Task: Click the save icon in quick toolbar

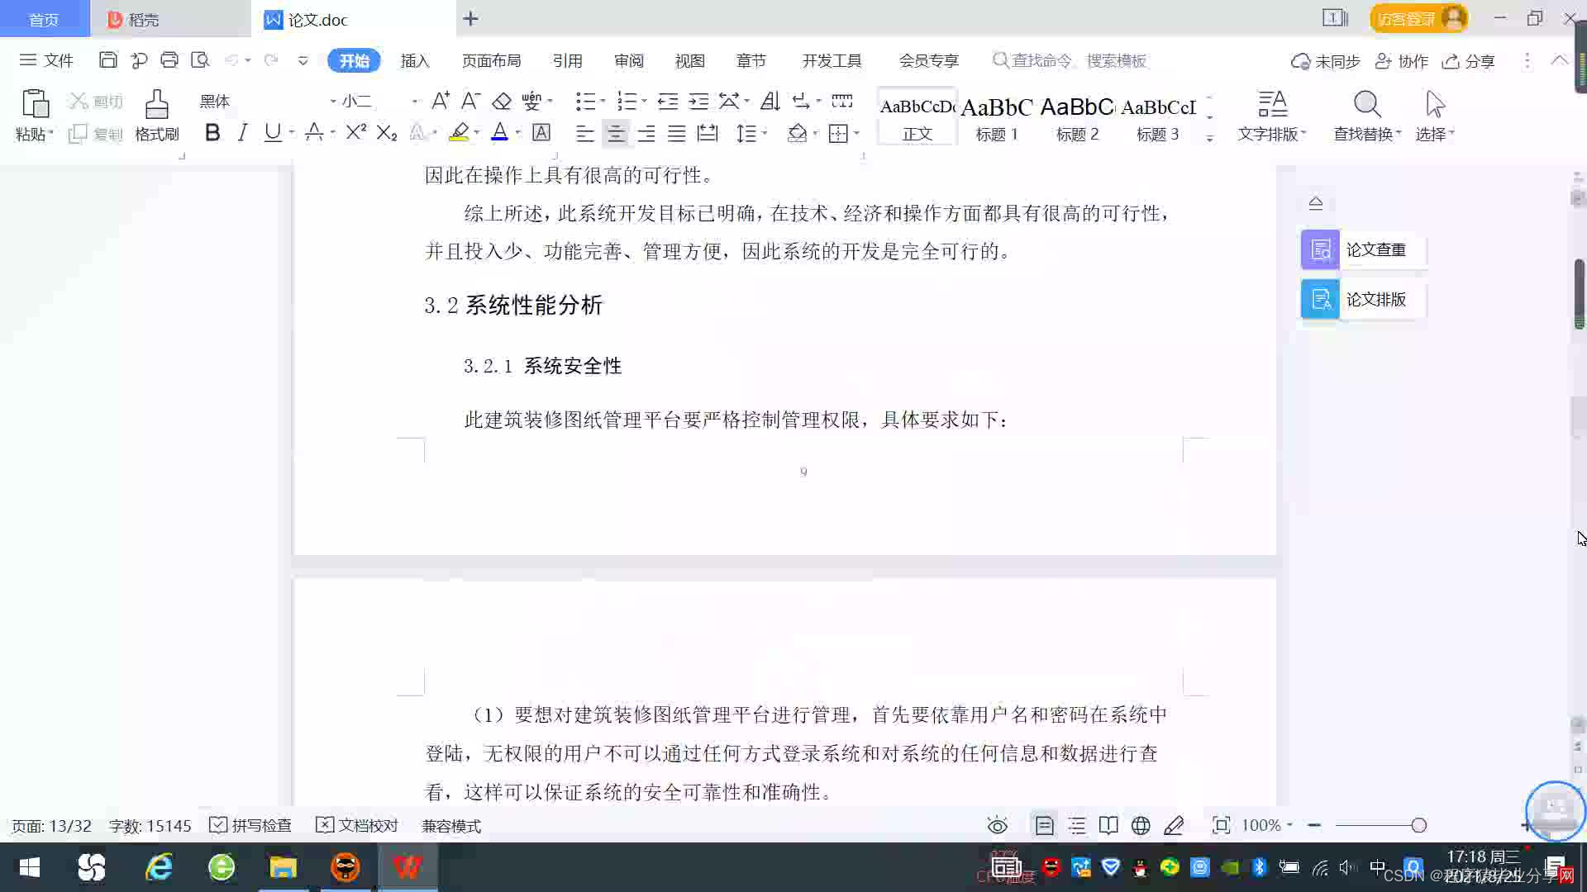Action: pyautogui.click(x=107, y=60)
